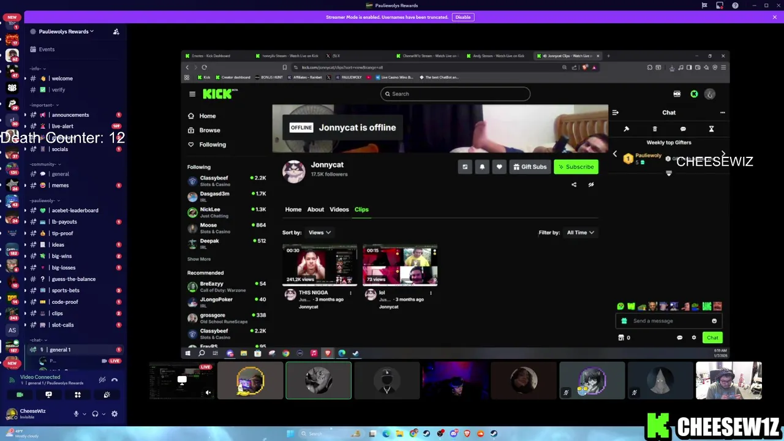
Task: Select the Clips tab
Action: [x=361, y=209]
